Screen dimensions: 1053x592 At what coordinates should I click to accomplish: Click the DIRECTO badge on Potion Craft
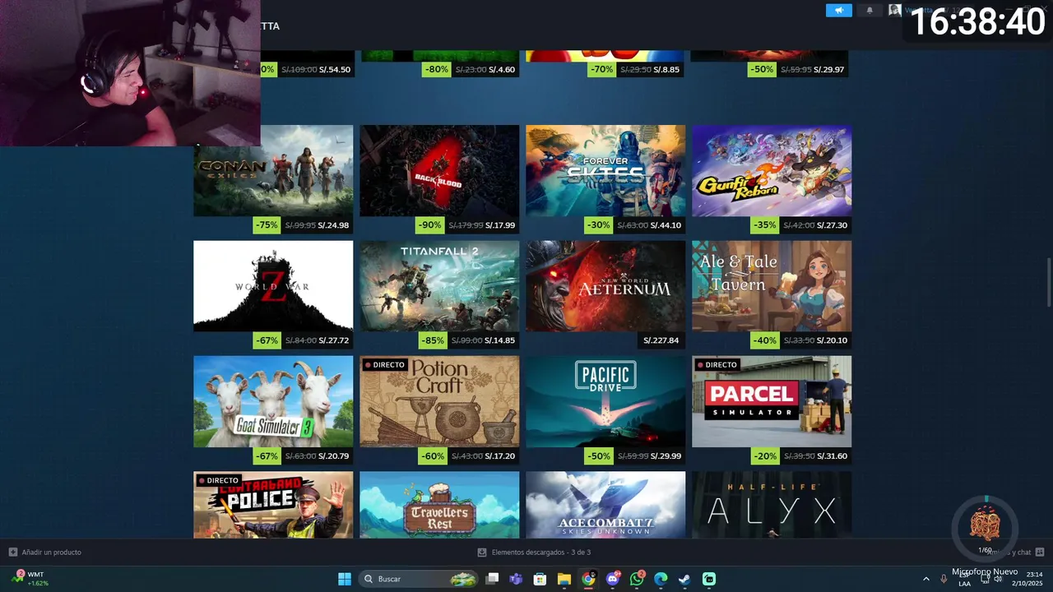point(383,364)
